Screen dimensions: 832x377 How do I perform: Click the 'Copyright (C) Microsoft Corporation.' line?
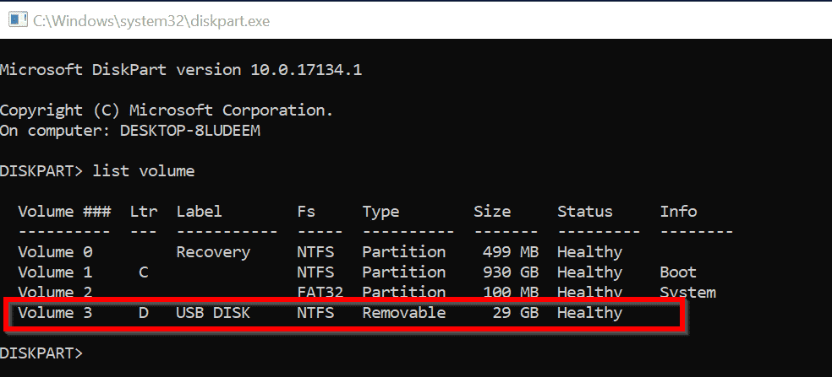167,110
